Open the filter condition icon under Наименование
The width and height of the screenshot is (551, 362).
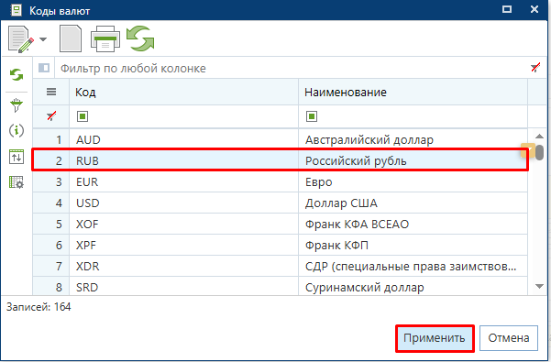point(312,116)
